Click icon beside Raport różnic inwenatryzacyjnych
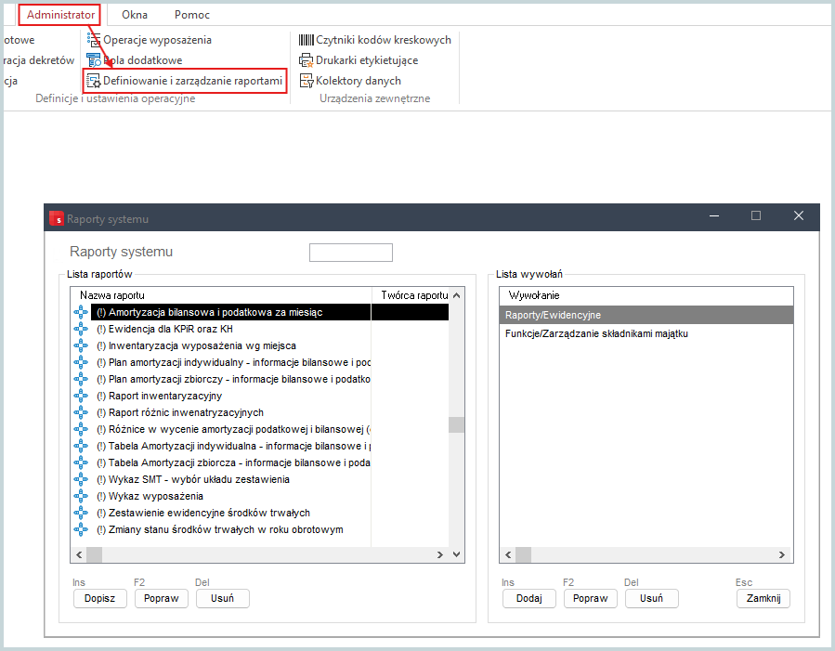Image resolution: width=835 pixels, height=651 pixels. coord(81,412)
